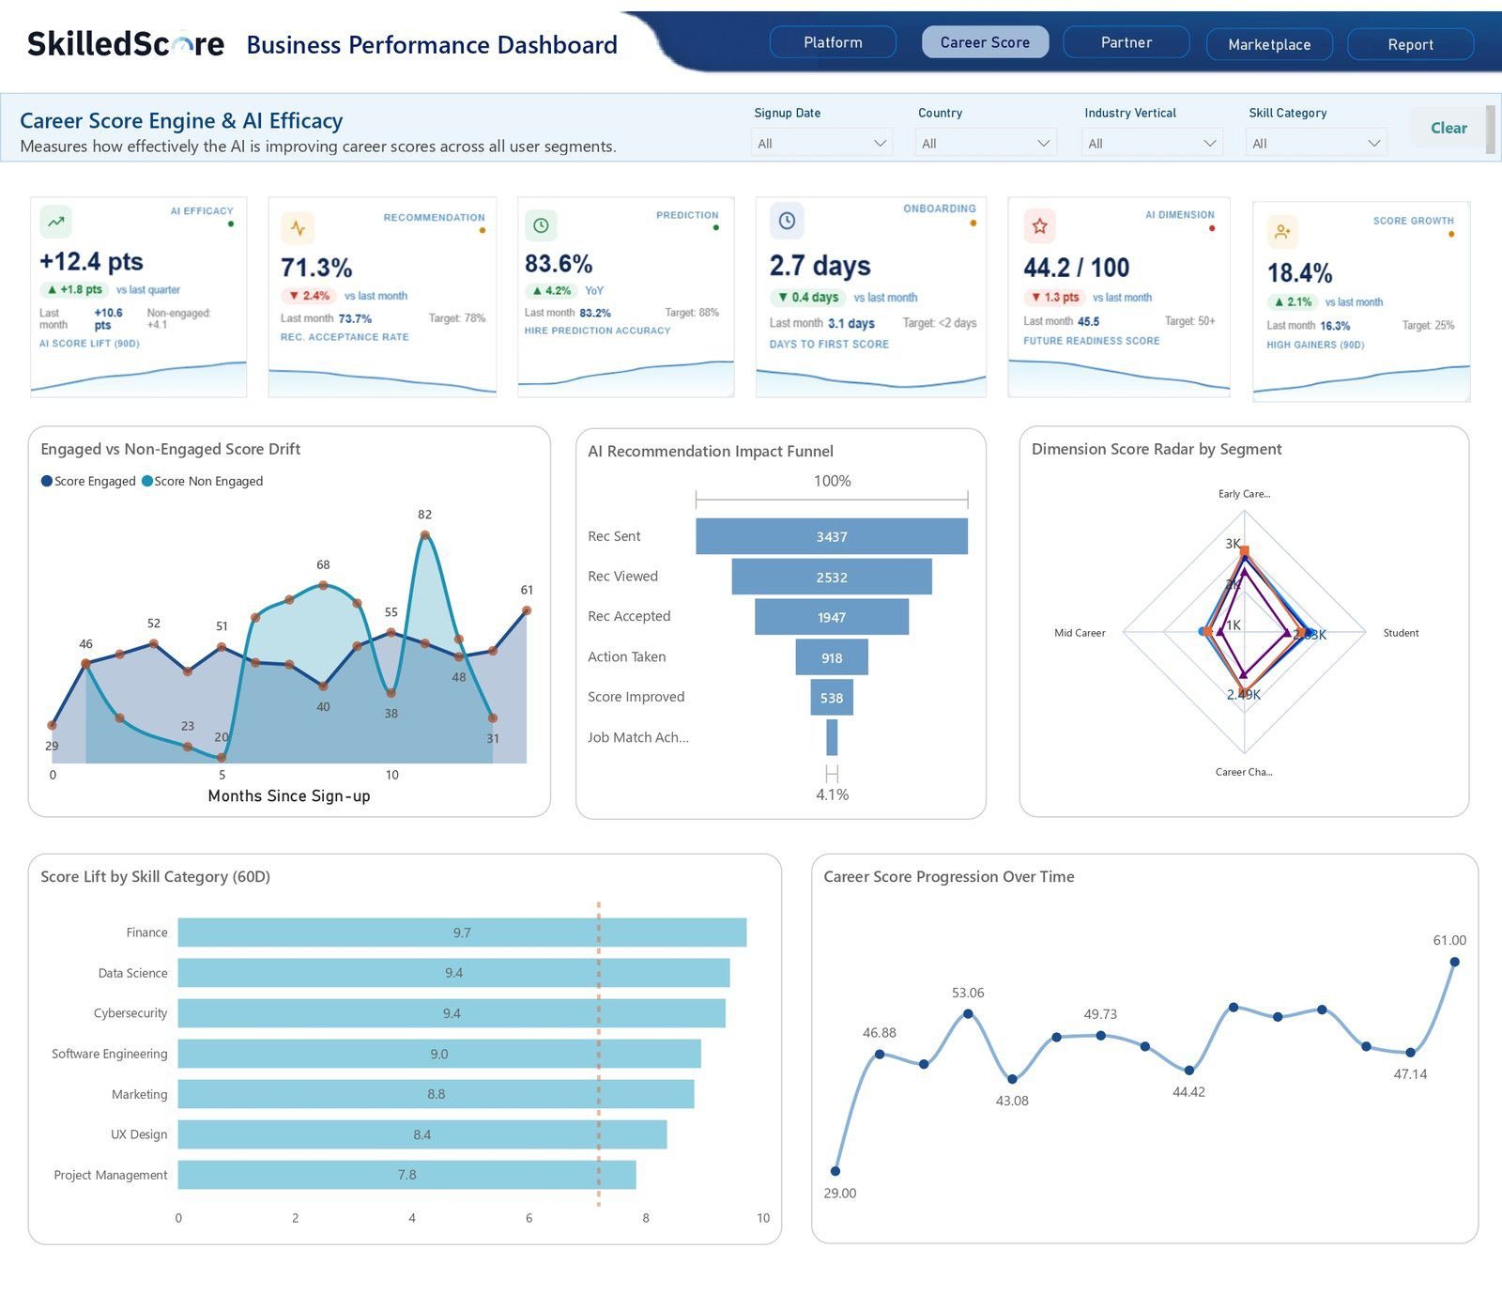This screenshot has width=1502, height=1295.
Task: Click the 43.08 data point
Action: coord(1012,1079)
